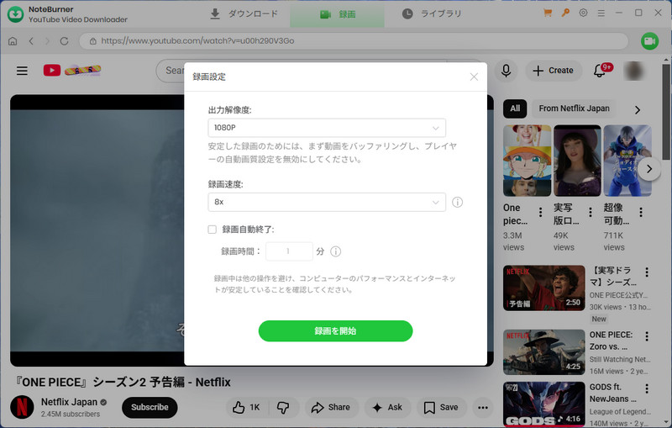The height and width of the screenshot is (428, 672).
Task: Advance the shorts carousel with the arrow
Action: pyautogui.click(x=649, y=169)
